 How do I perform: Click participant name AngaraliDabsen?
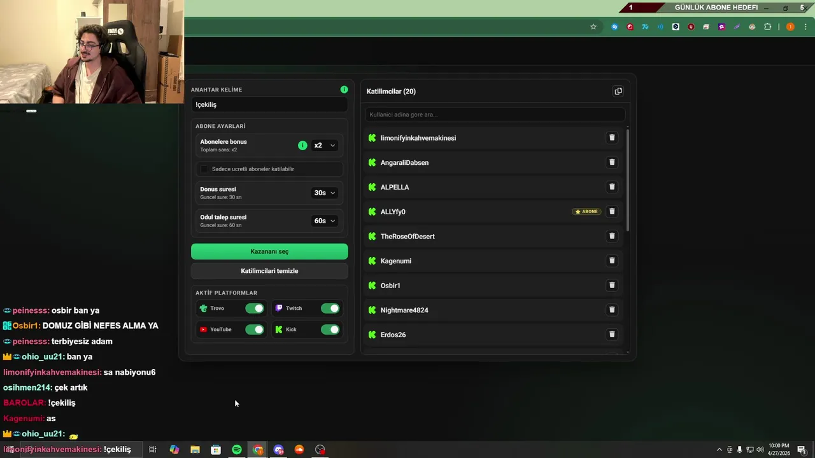[x=404, y=163]
